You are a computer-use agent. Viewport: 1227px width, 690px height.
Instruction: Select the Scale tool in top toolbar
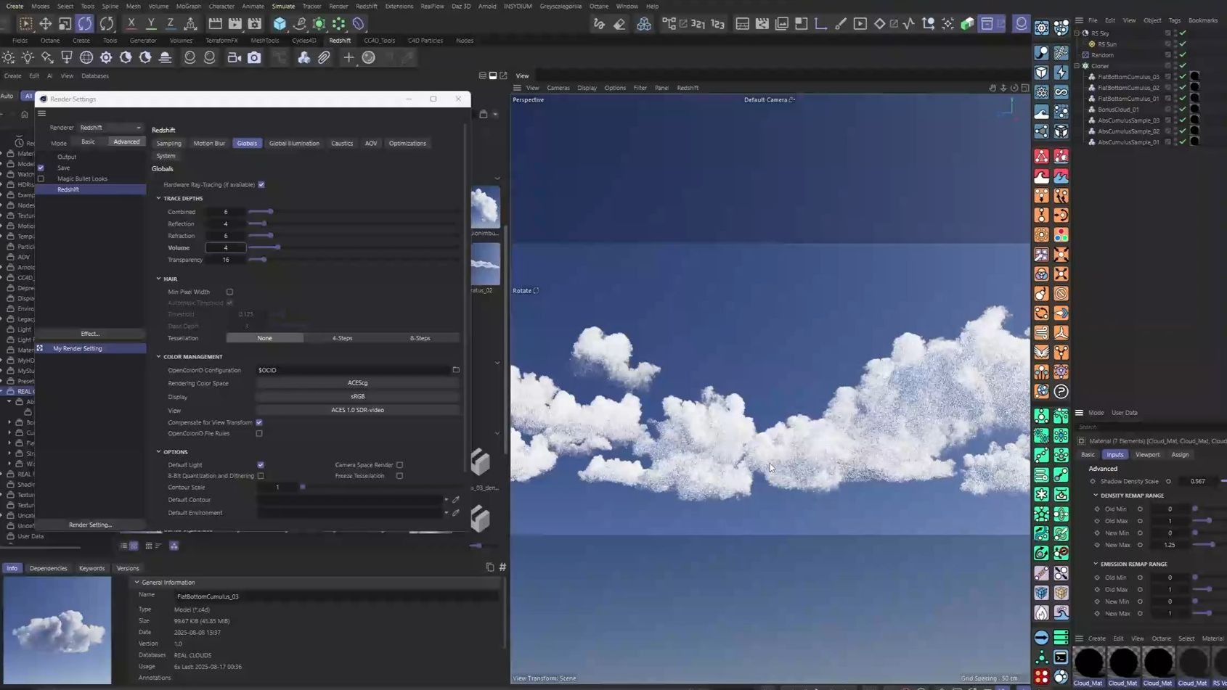[x=65, y=23]
